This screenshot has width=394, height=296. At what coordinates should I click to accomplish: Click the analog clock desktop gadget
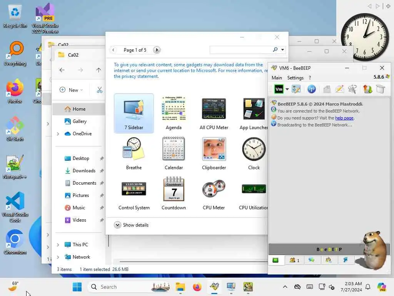click(x=365, y=37)
